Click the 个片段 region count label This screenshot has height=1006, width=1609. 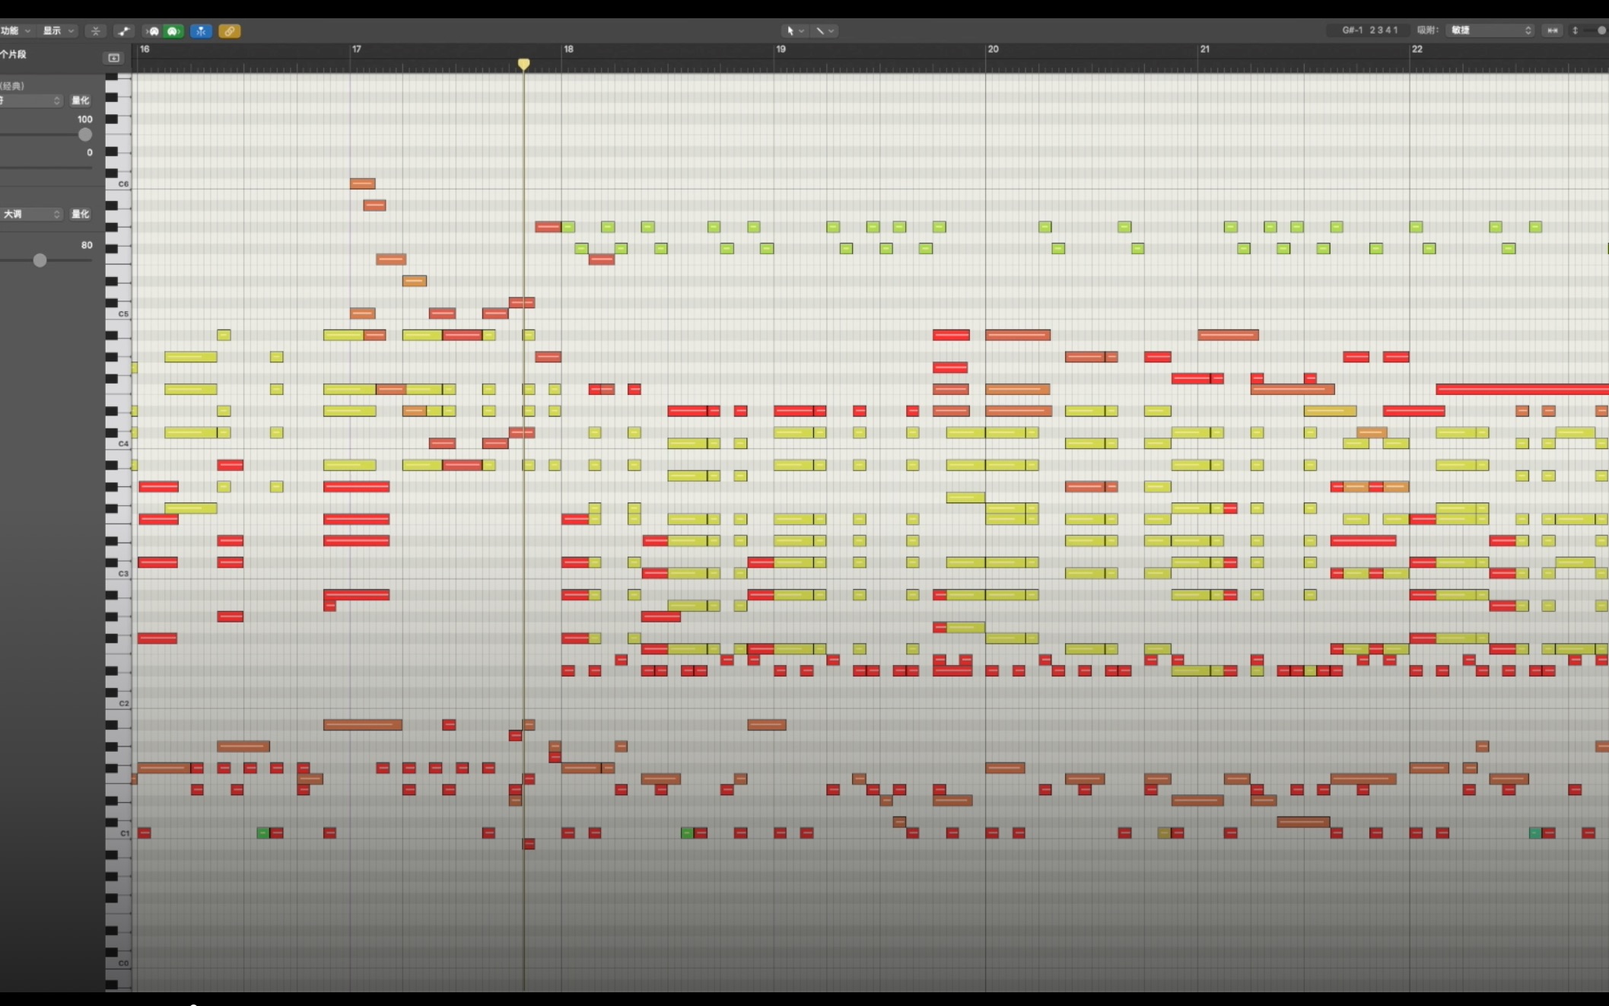pyautogui.click(x=13, y=54)
